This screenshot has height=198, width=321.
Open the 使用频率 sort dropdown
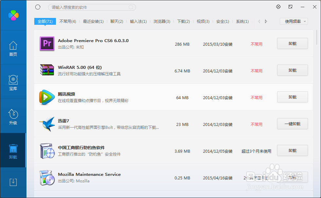[x=294, y=21]
